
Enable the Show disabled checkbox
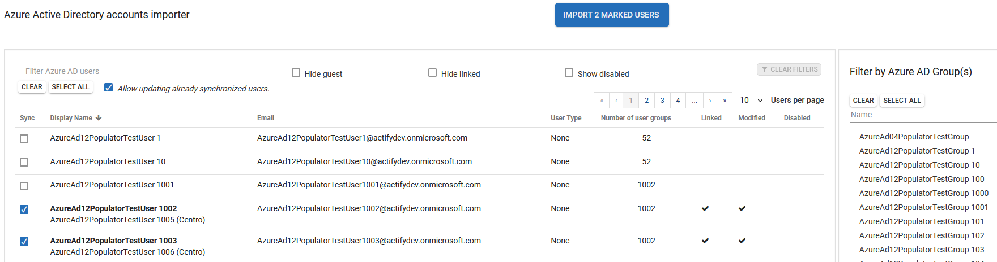coord(569,73)
